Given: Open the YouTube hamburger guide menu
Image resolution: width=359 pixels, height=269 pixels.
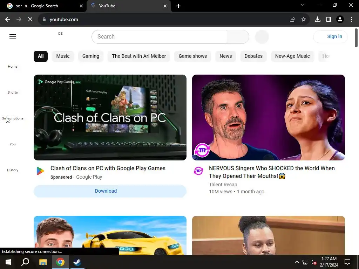Looking at the screenshot, I should [x=13, y=36].
